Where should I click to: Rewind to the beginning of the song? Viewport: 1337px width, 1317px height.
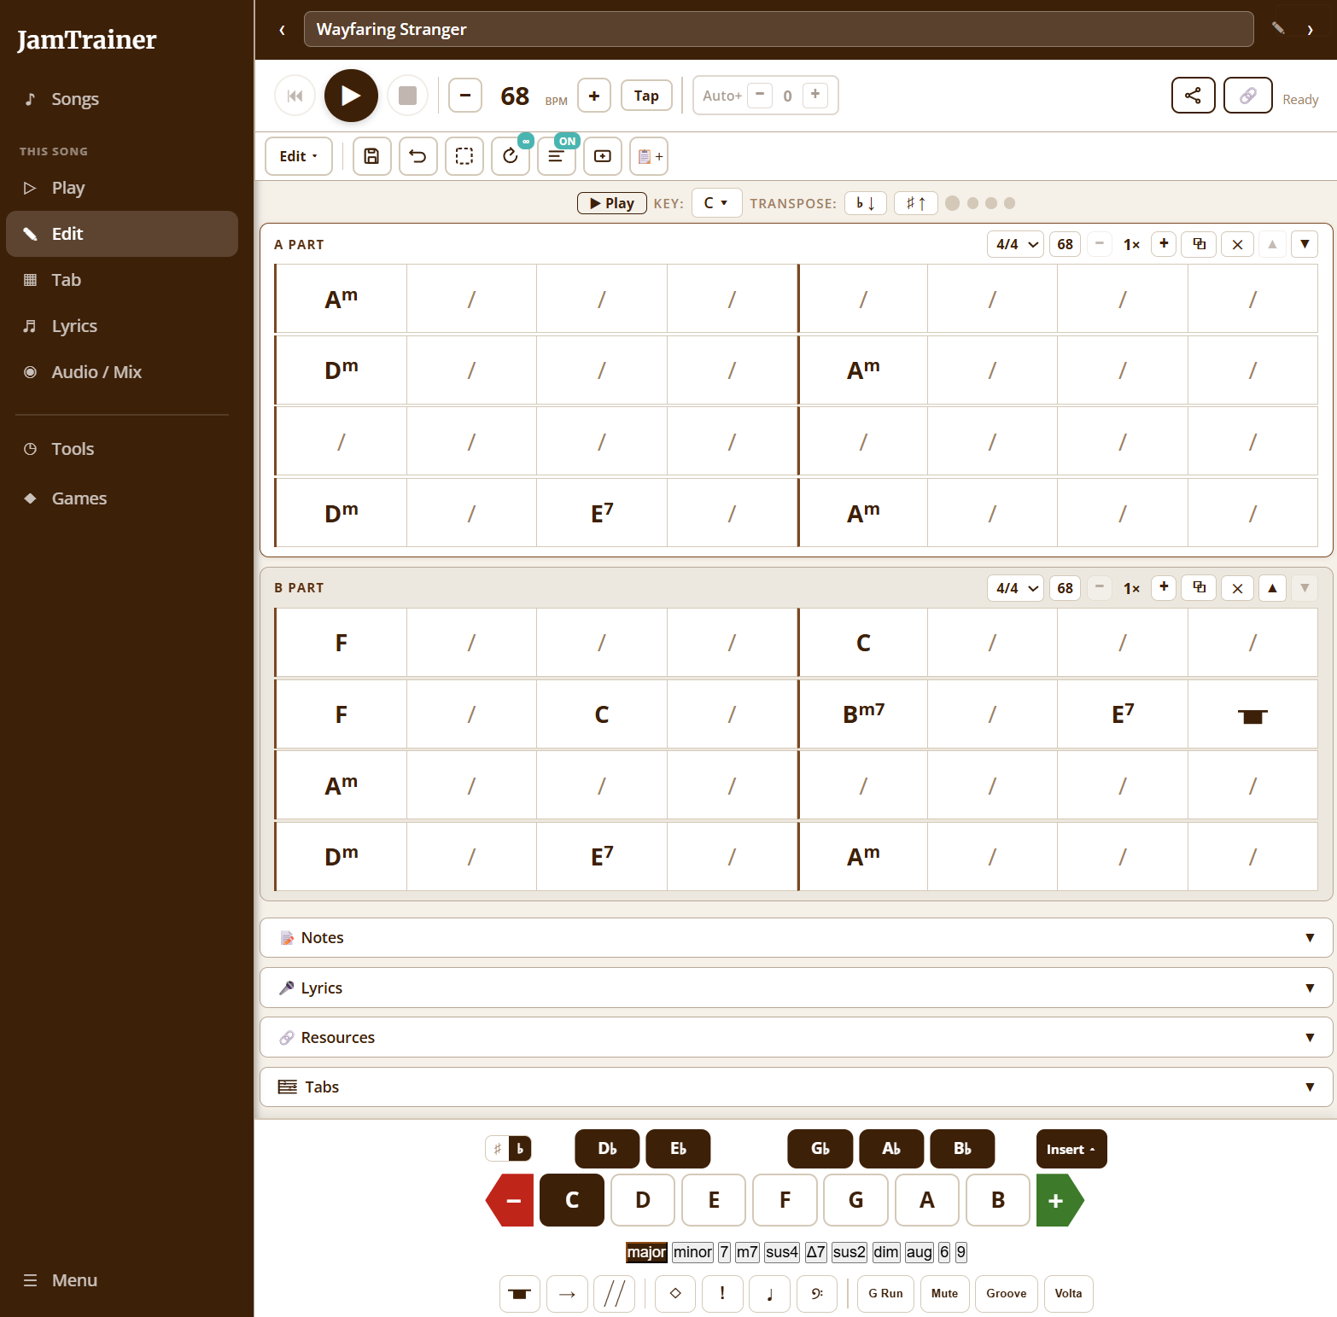(x=295, y=96)
